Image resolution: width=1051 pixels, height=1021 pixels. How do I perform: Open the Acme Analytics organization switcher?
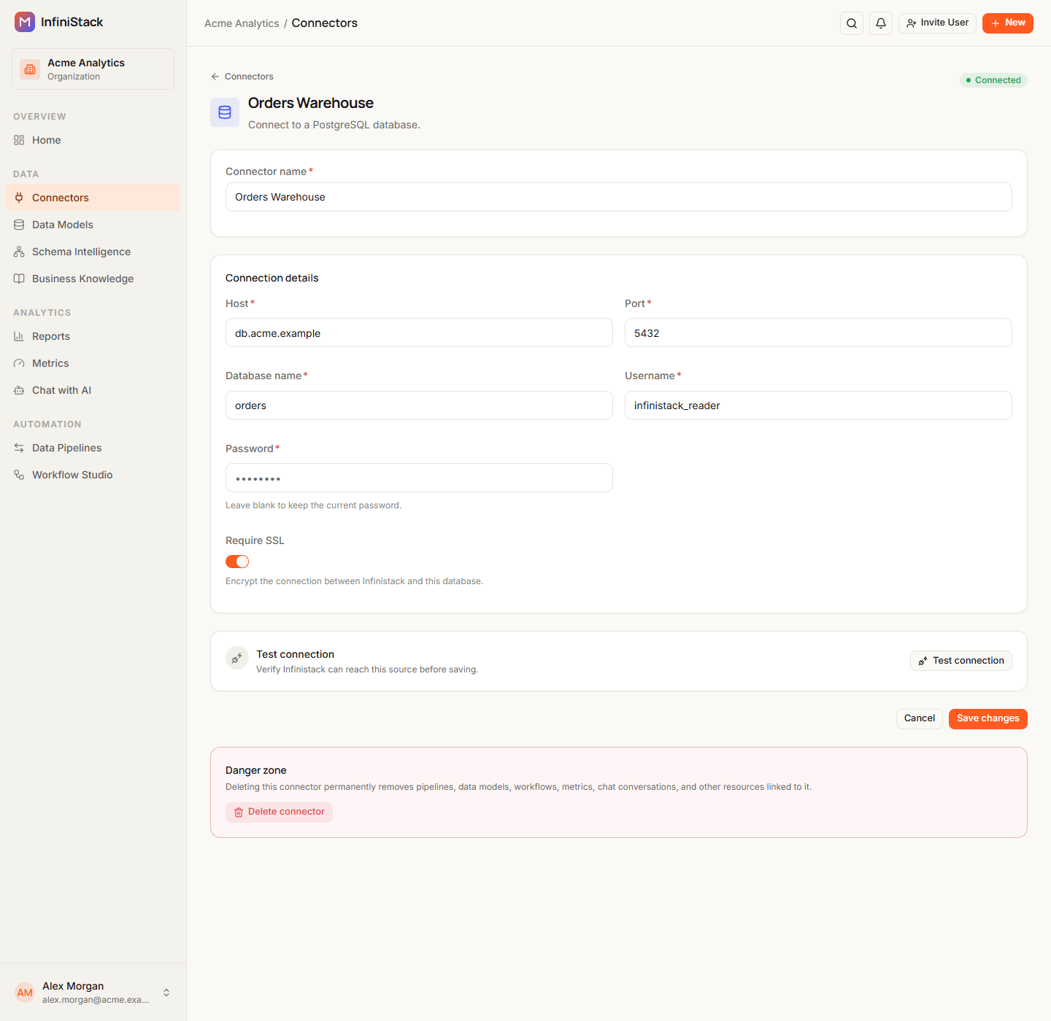click(x=93, y=69)
